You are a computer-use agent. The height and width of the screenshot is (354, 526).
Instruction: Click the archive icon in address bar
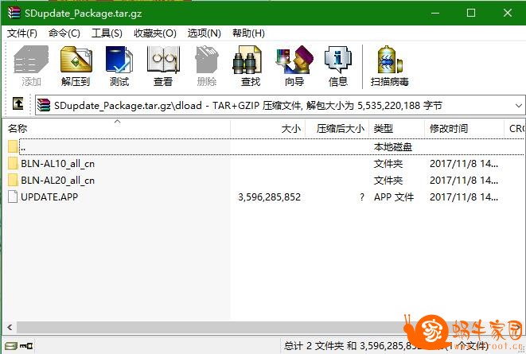point(44,105)
